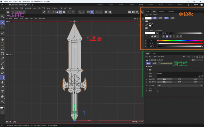Toggle the H (HSV) color mode button
204x127 pixels.
tap(167, 36)
